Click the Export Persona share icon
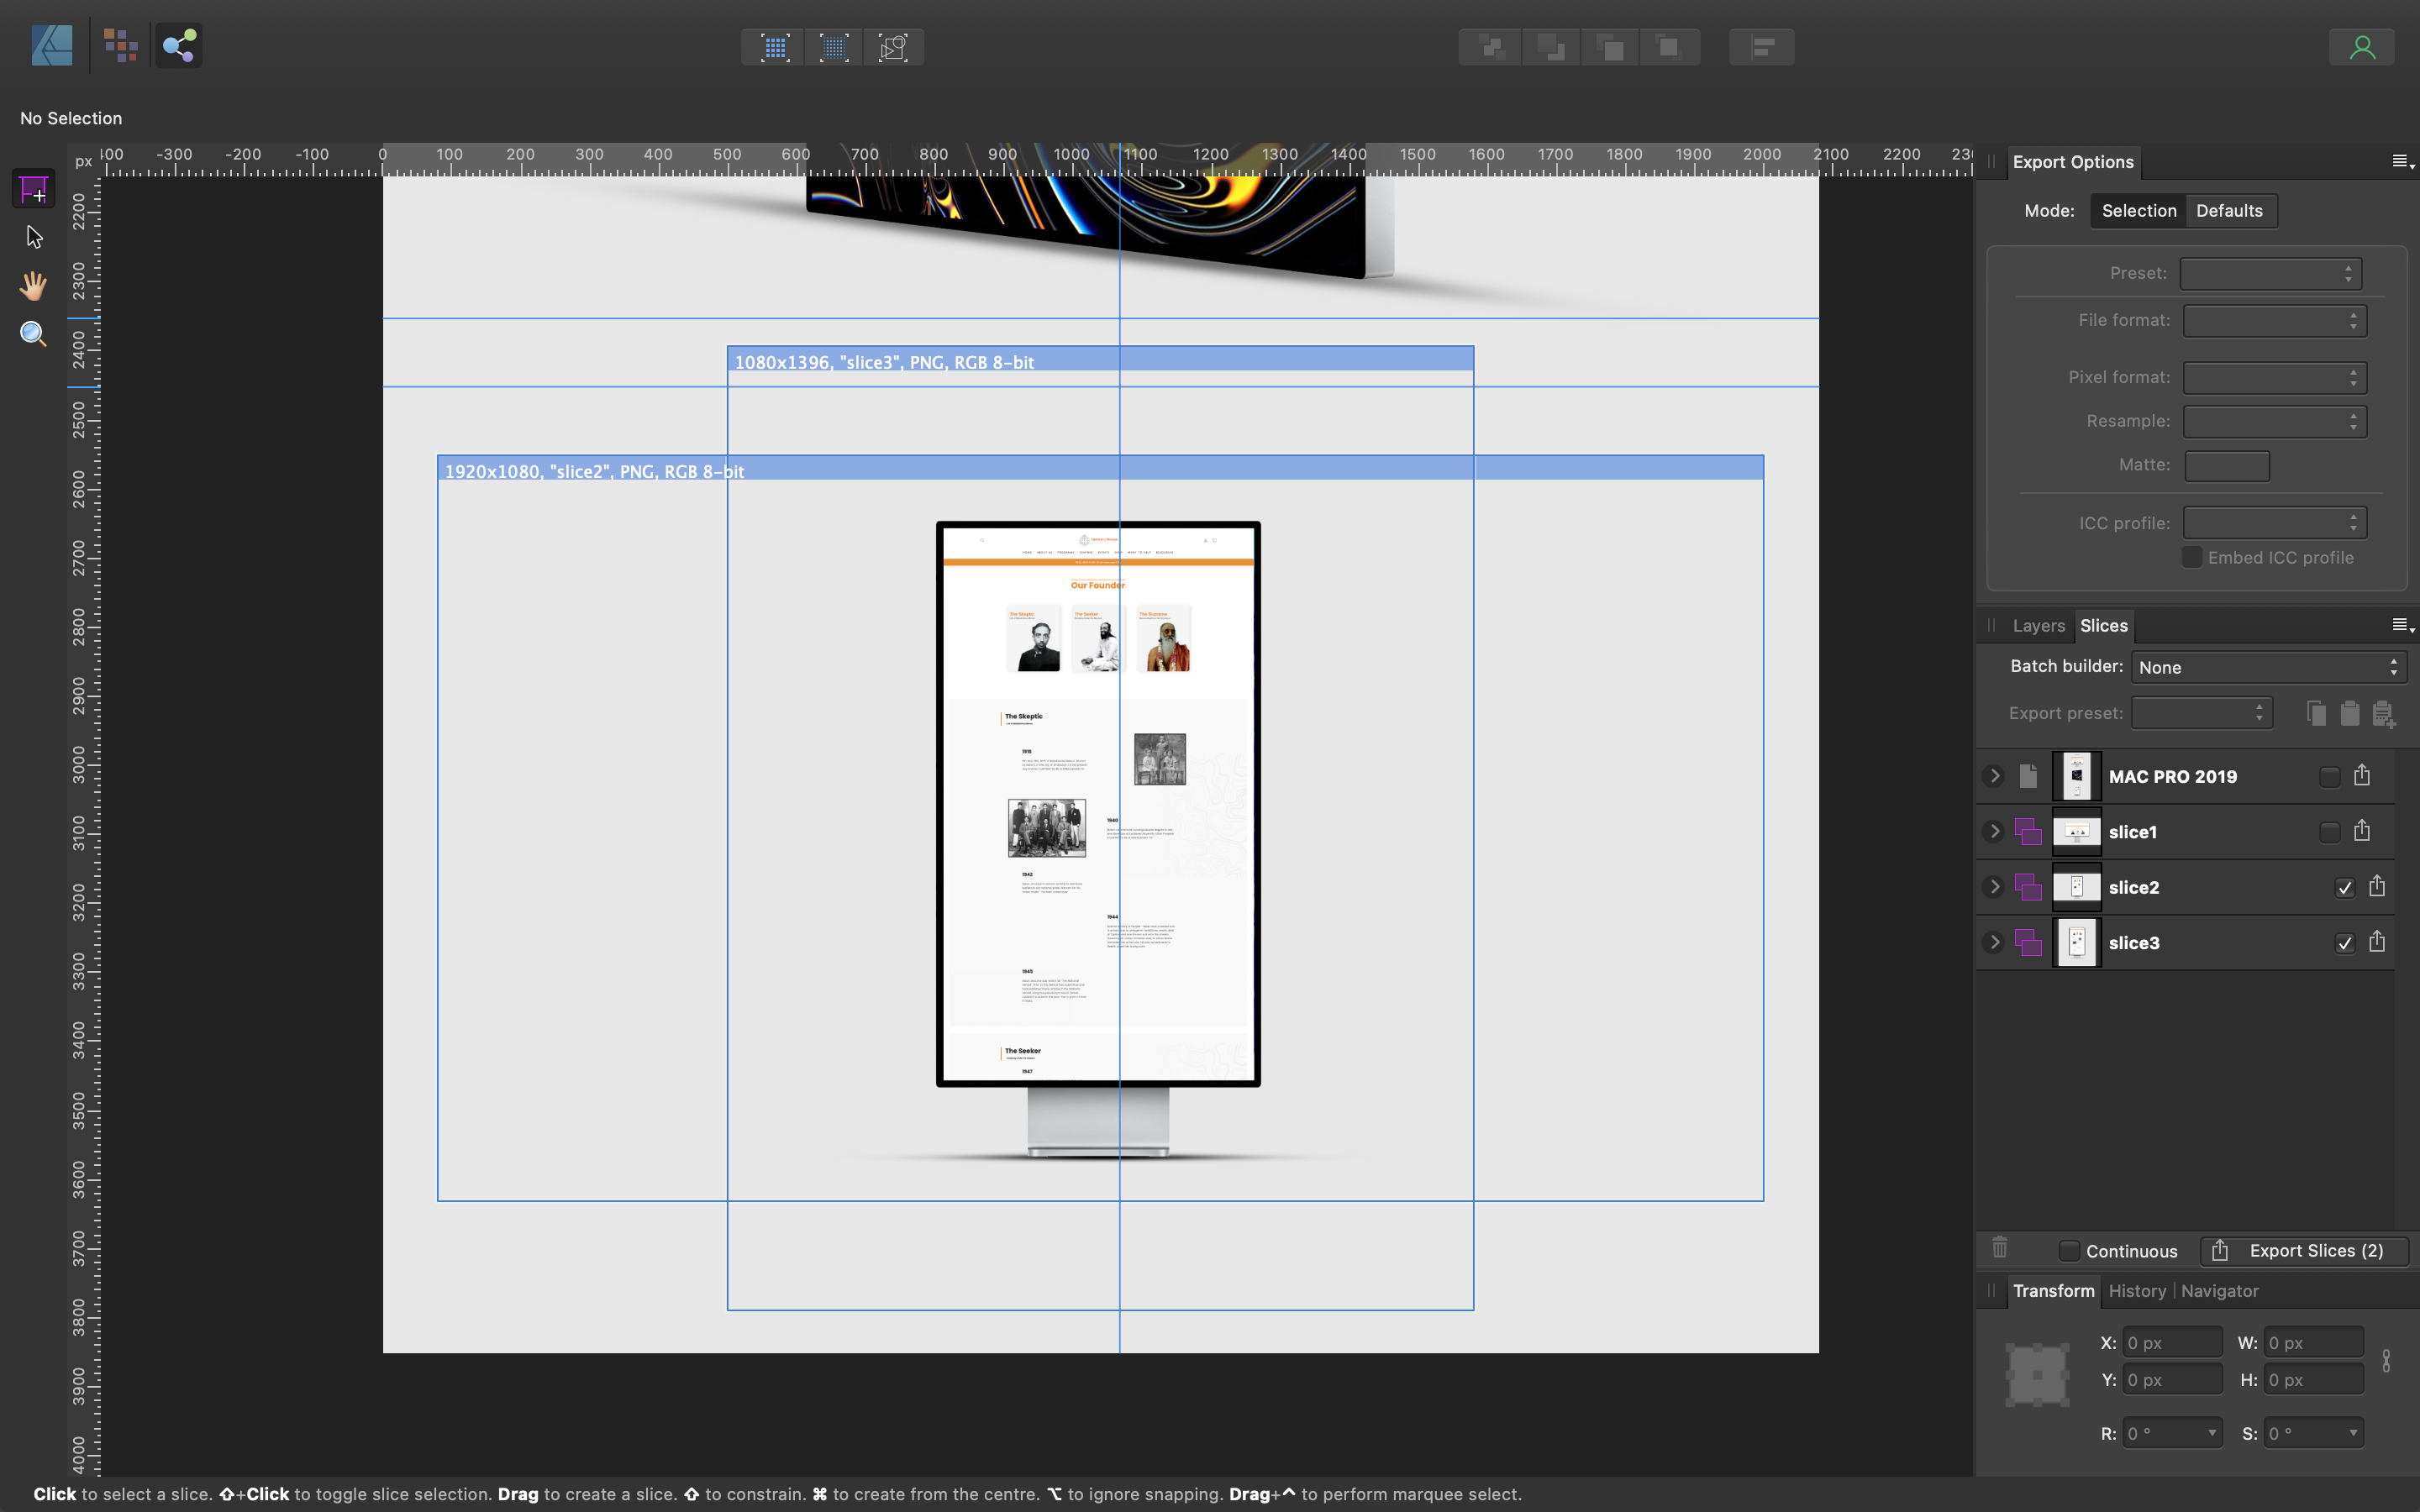Screen dimensions: 2420x1512 [179, 46]
